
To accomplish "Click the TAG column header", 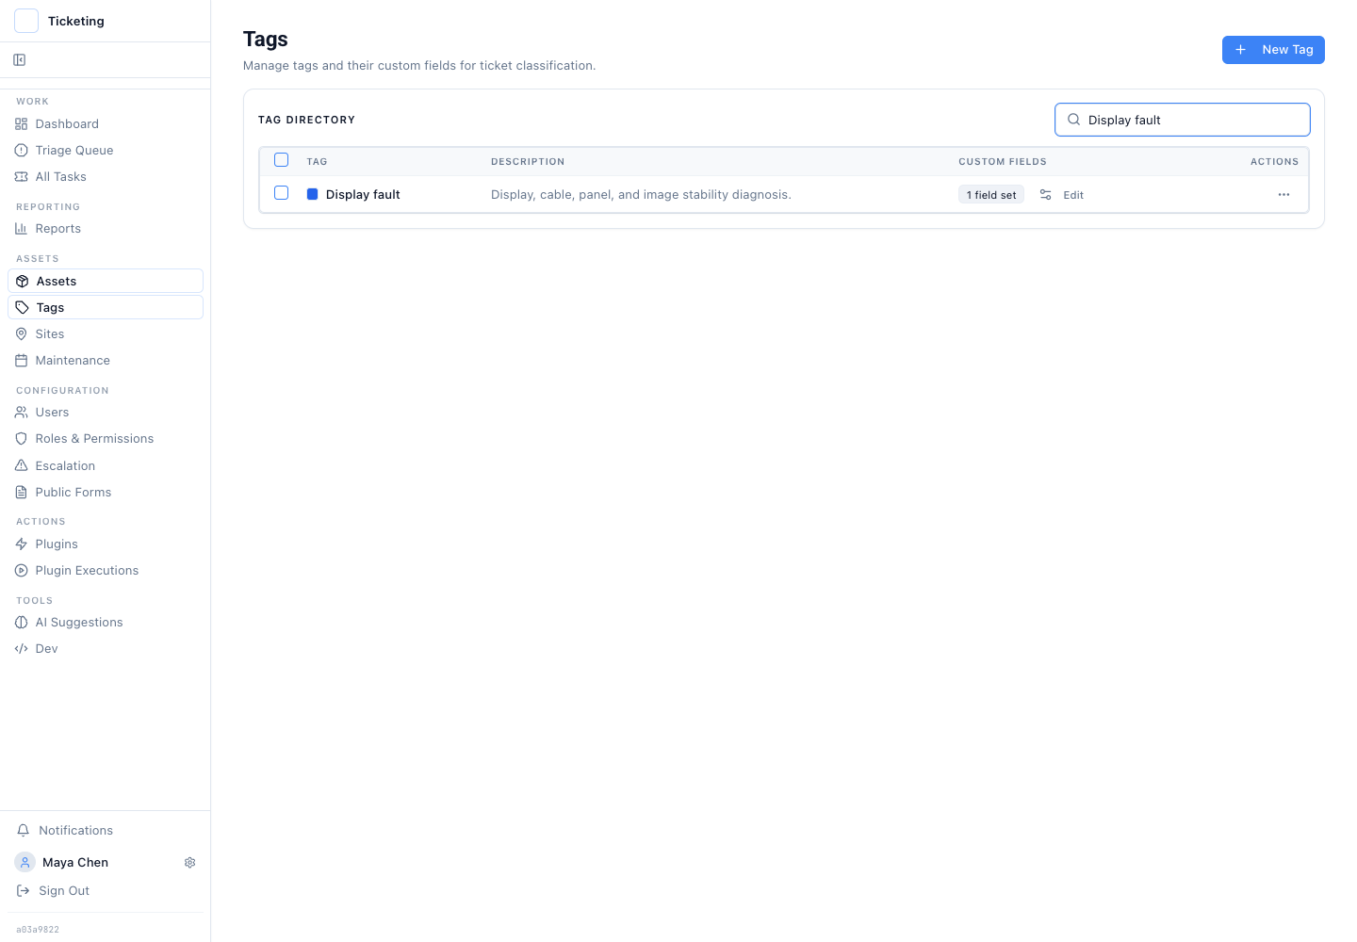I will click(x=317, y=162).
